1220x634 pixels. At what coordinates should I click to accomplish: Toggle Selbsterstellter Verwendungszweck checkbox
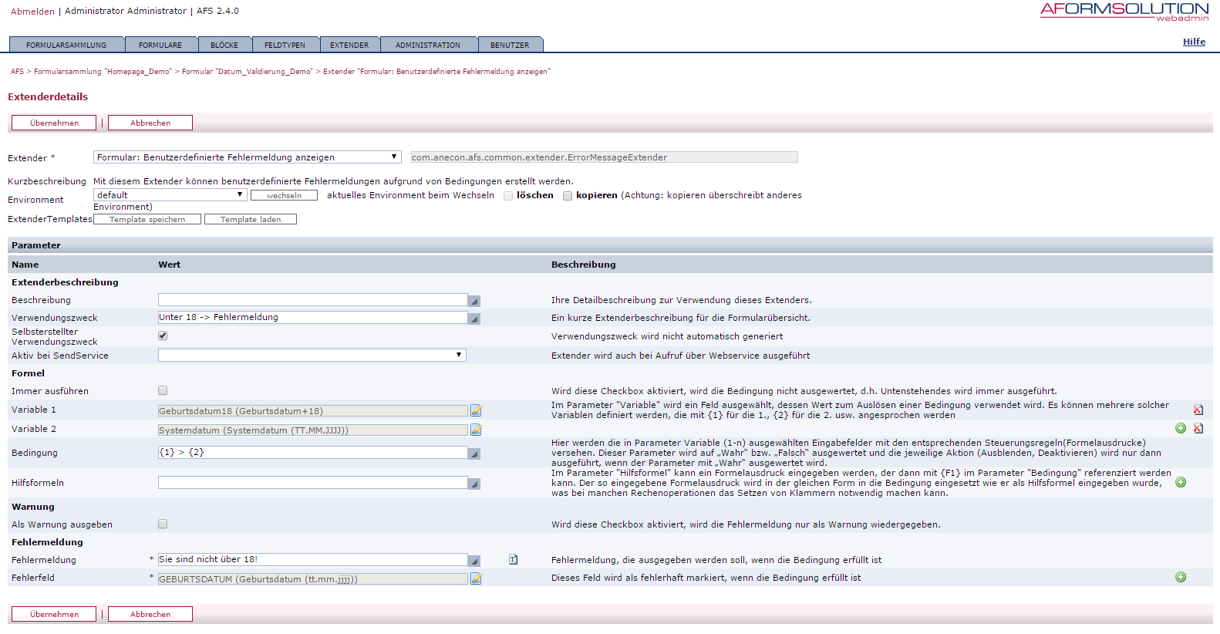coord(163,336)
